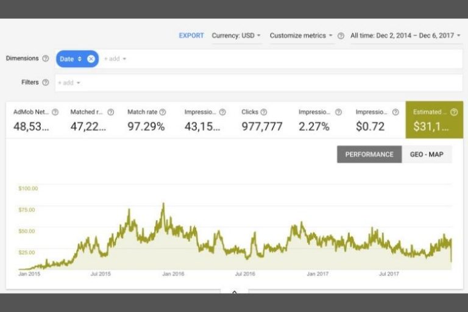468x312 pixels.
Task: Switch to the GEO - MAP tab
Action: coord(427,154)
